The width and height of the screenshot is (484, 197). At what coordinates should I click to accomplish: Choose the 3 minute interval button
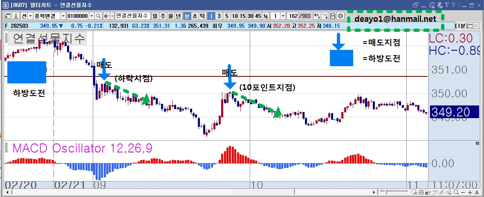click(219, 16)
